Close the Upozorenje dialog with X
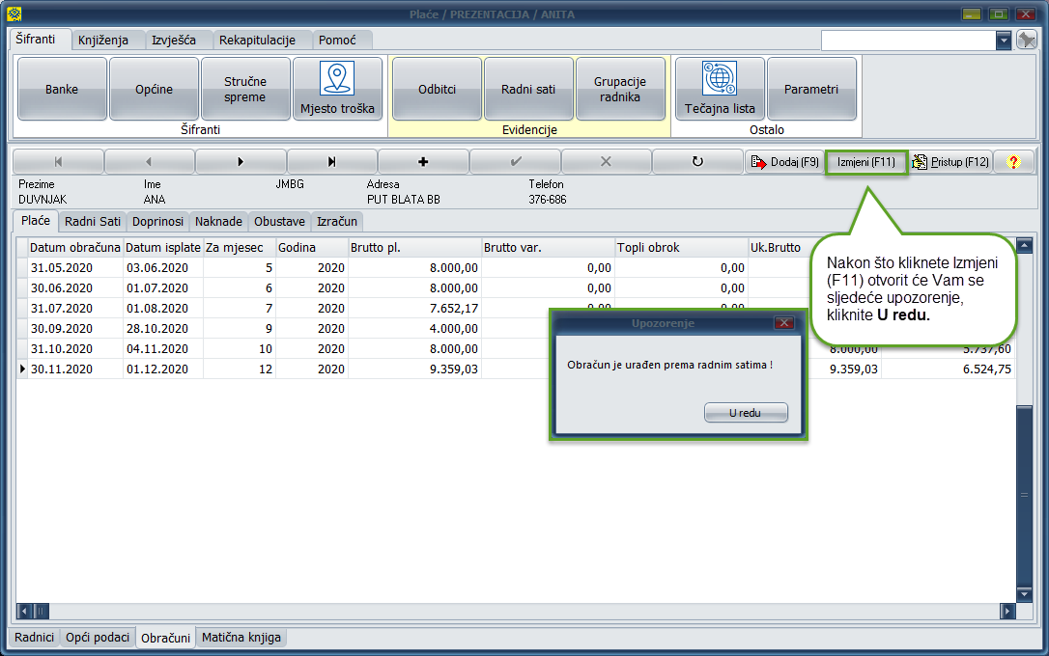The height and width of the screenshot is (656, 1049). (784, 323)
